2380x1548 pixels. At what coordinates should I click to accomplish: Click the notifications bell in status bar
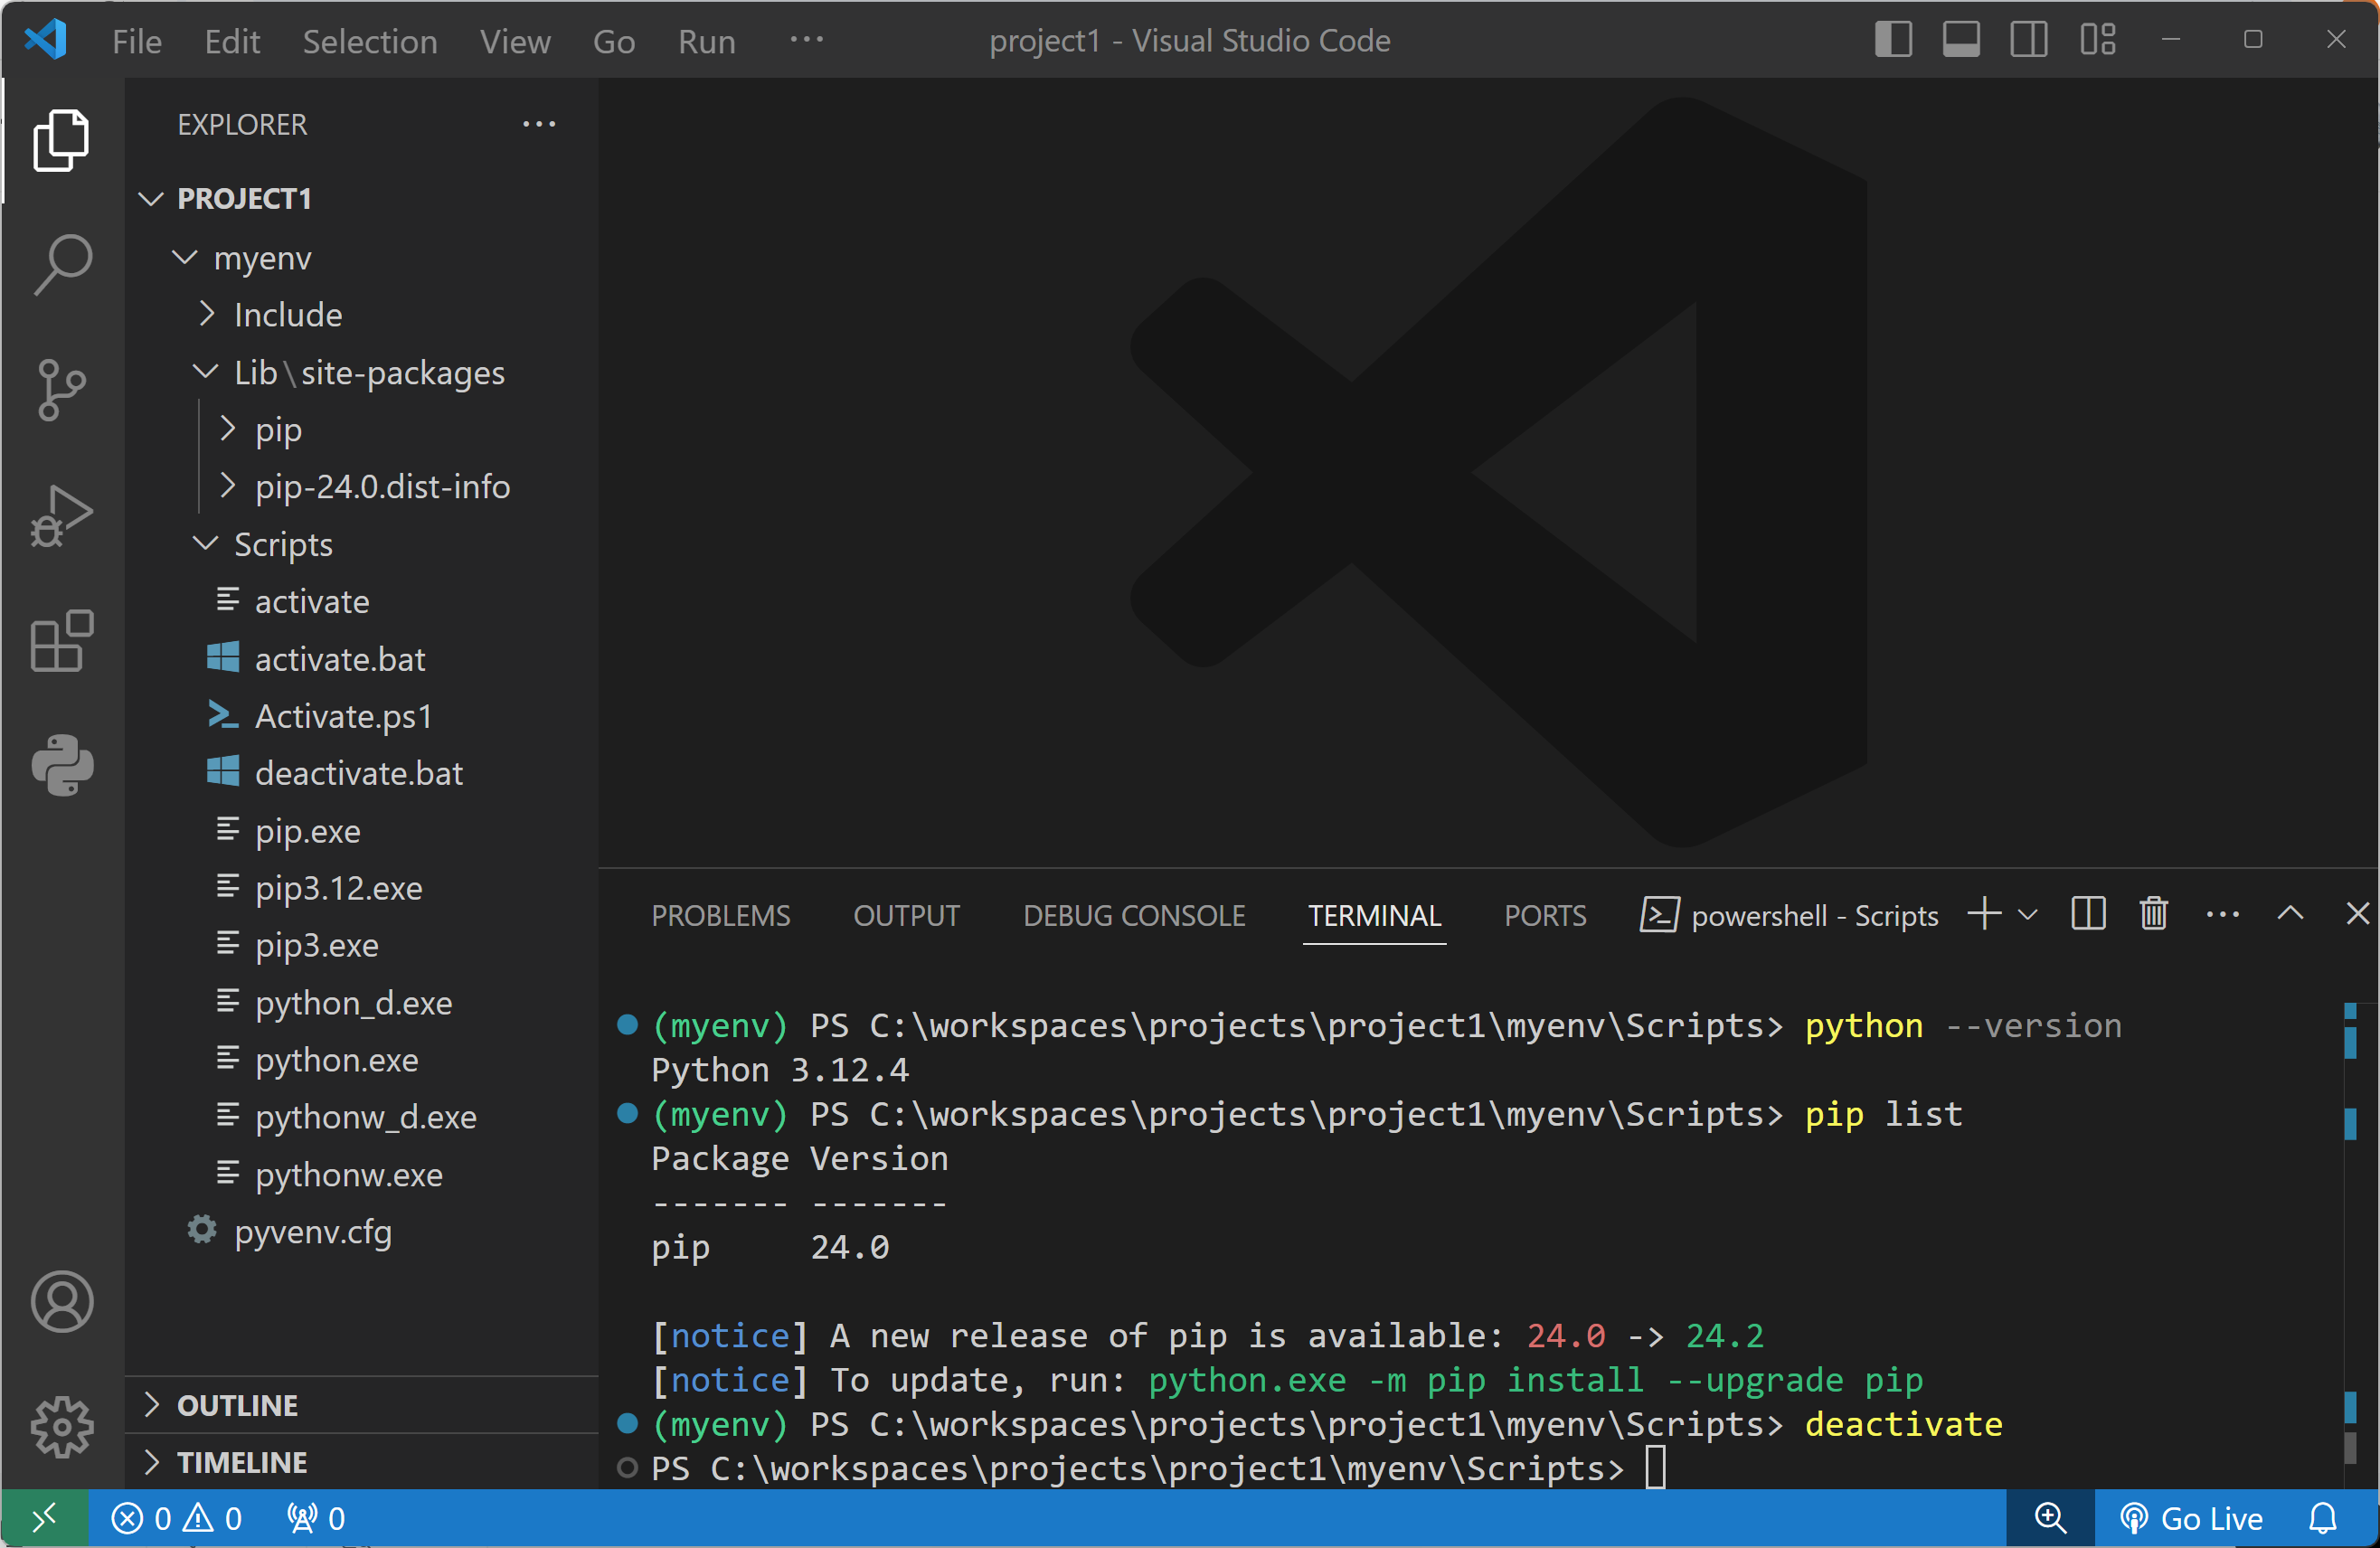tap(2322, 1518)
